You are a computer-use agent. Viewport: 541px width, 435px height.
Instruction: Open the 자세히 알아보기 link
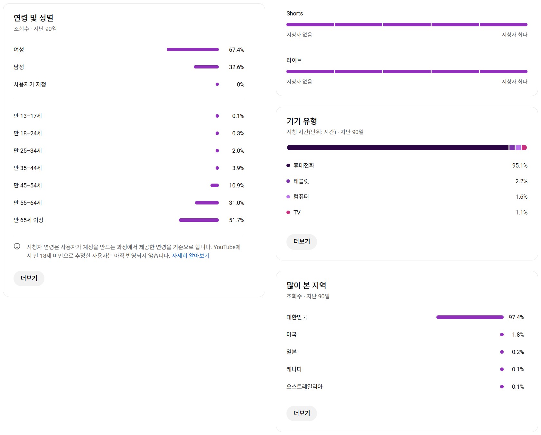coord(191,256)
